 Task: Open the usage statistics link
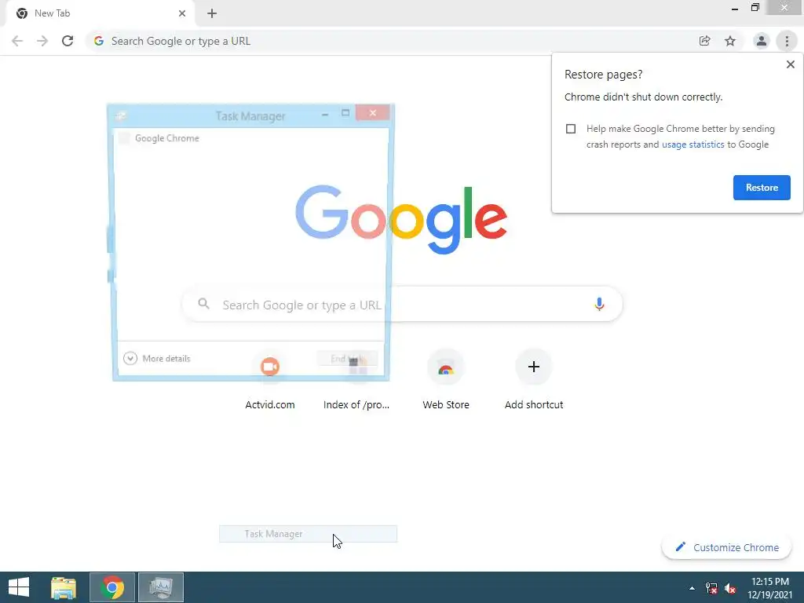pyautogui.click(x=693, y=144)
